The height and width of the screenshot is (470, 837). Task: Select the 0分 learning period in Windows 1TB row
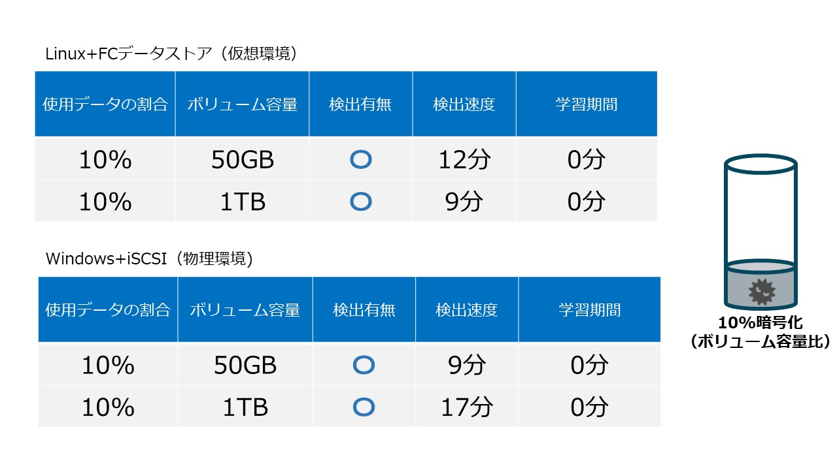[x=589, y=407]
